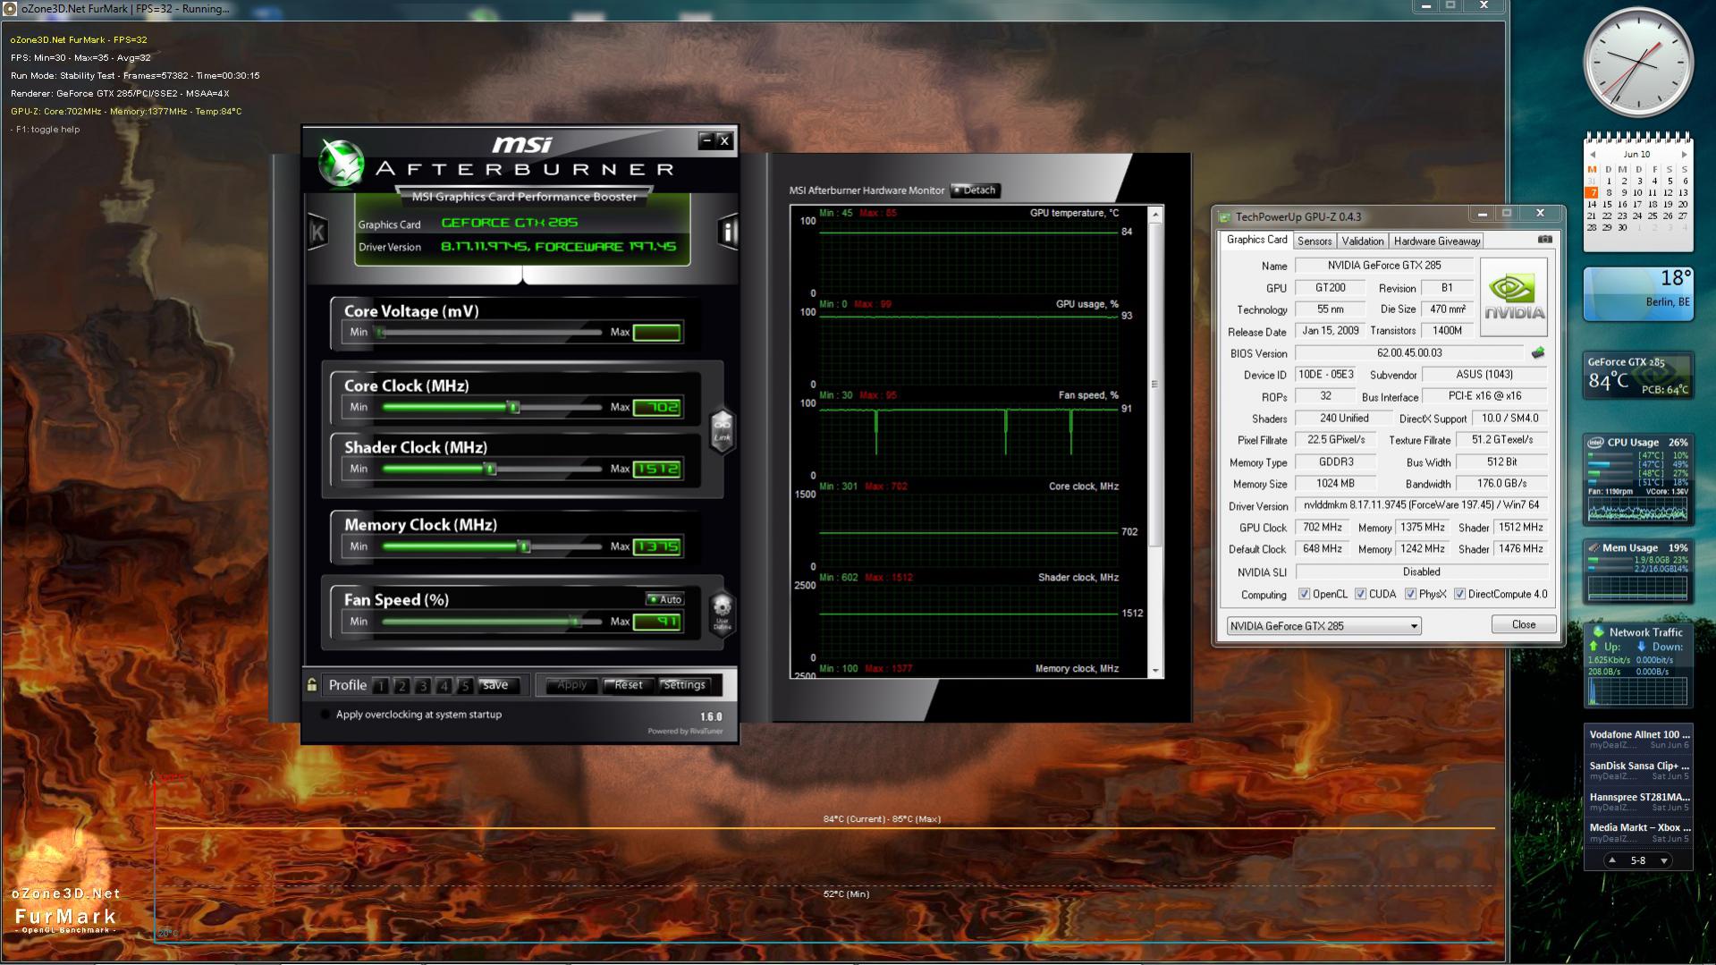The width and height of the screenshot is (1716, 965).
Task: Click the BIOS Version field in GPU-Z
Action: pos(1409,353)
